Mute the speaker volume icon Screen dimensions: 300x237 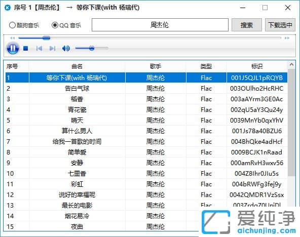tap(66, 48)
